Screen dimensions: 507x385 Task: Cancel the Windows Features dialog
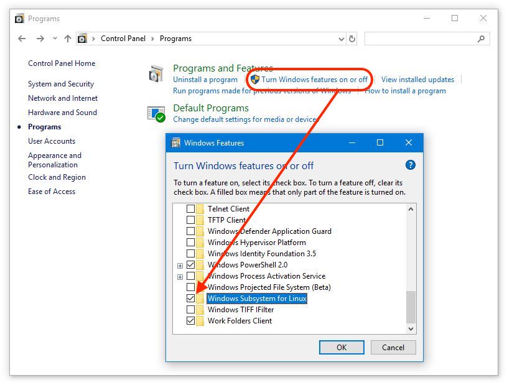(393, 348)
